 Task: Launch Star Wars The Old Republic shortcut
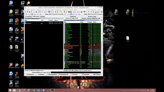tap(17, 21)
